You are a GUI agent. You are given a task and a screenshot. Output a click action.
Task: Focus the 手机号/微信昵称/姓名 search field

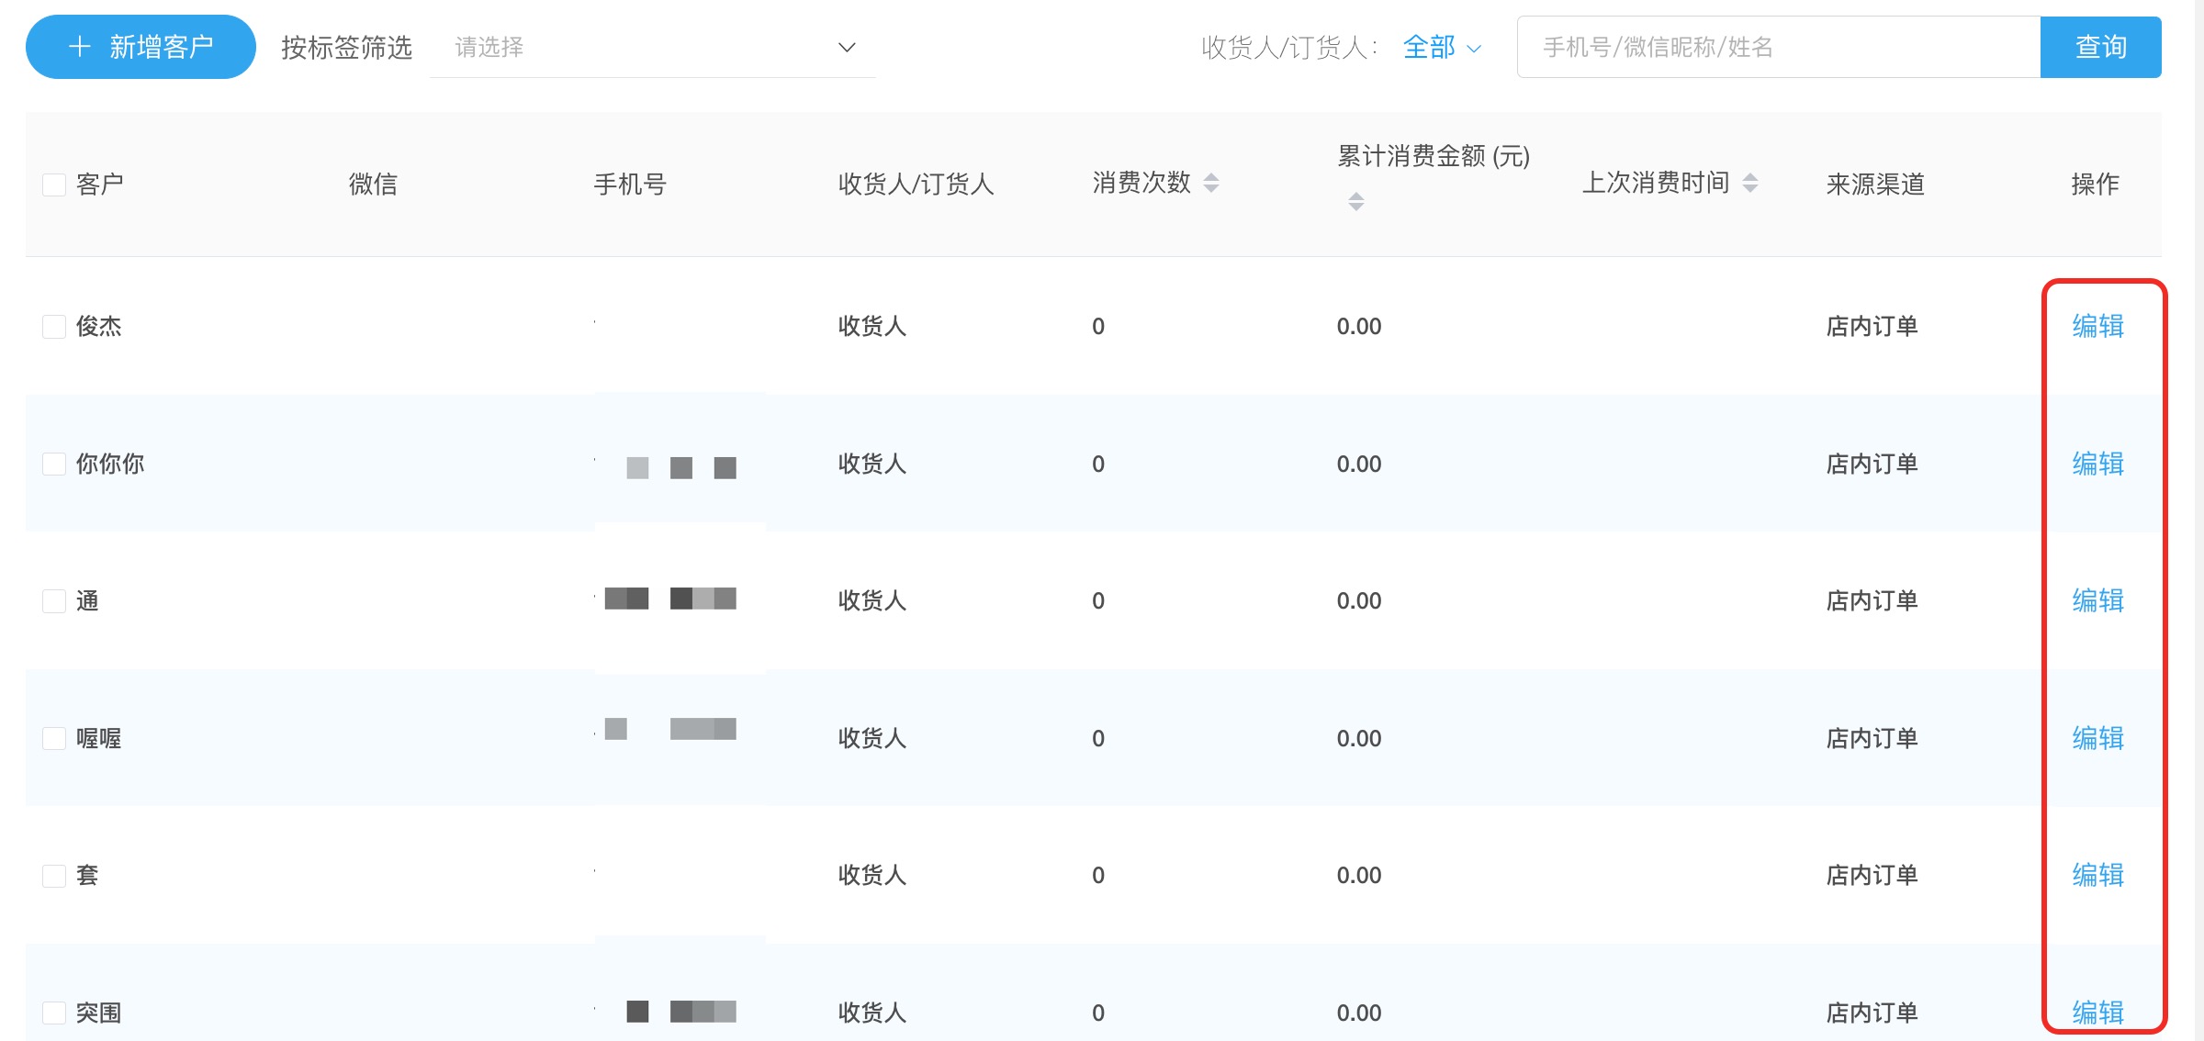(x=1779, y=47)
